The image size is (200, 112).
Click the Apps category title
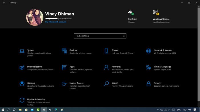coord(72,67)
